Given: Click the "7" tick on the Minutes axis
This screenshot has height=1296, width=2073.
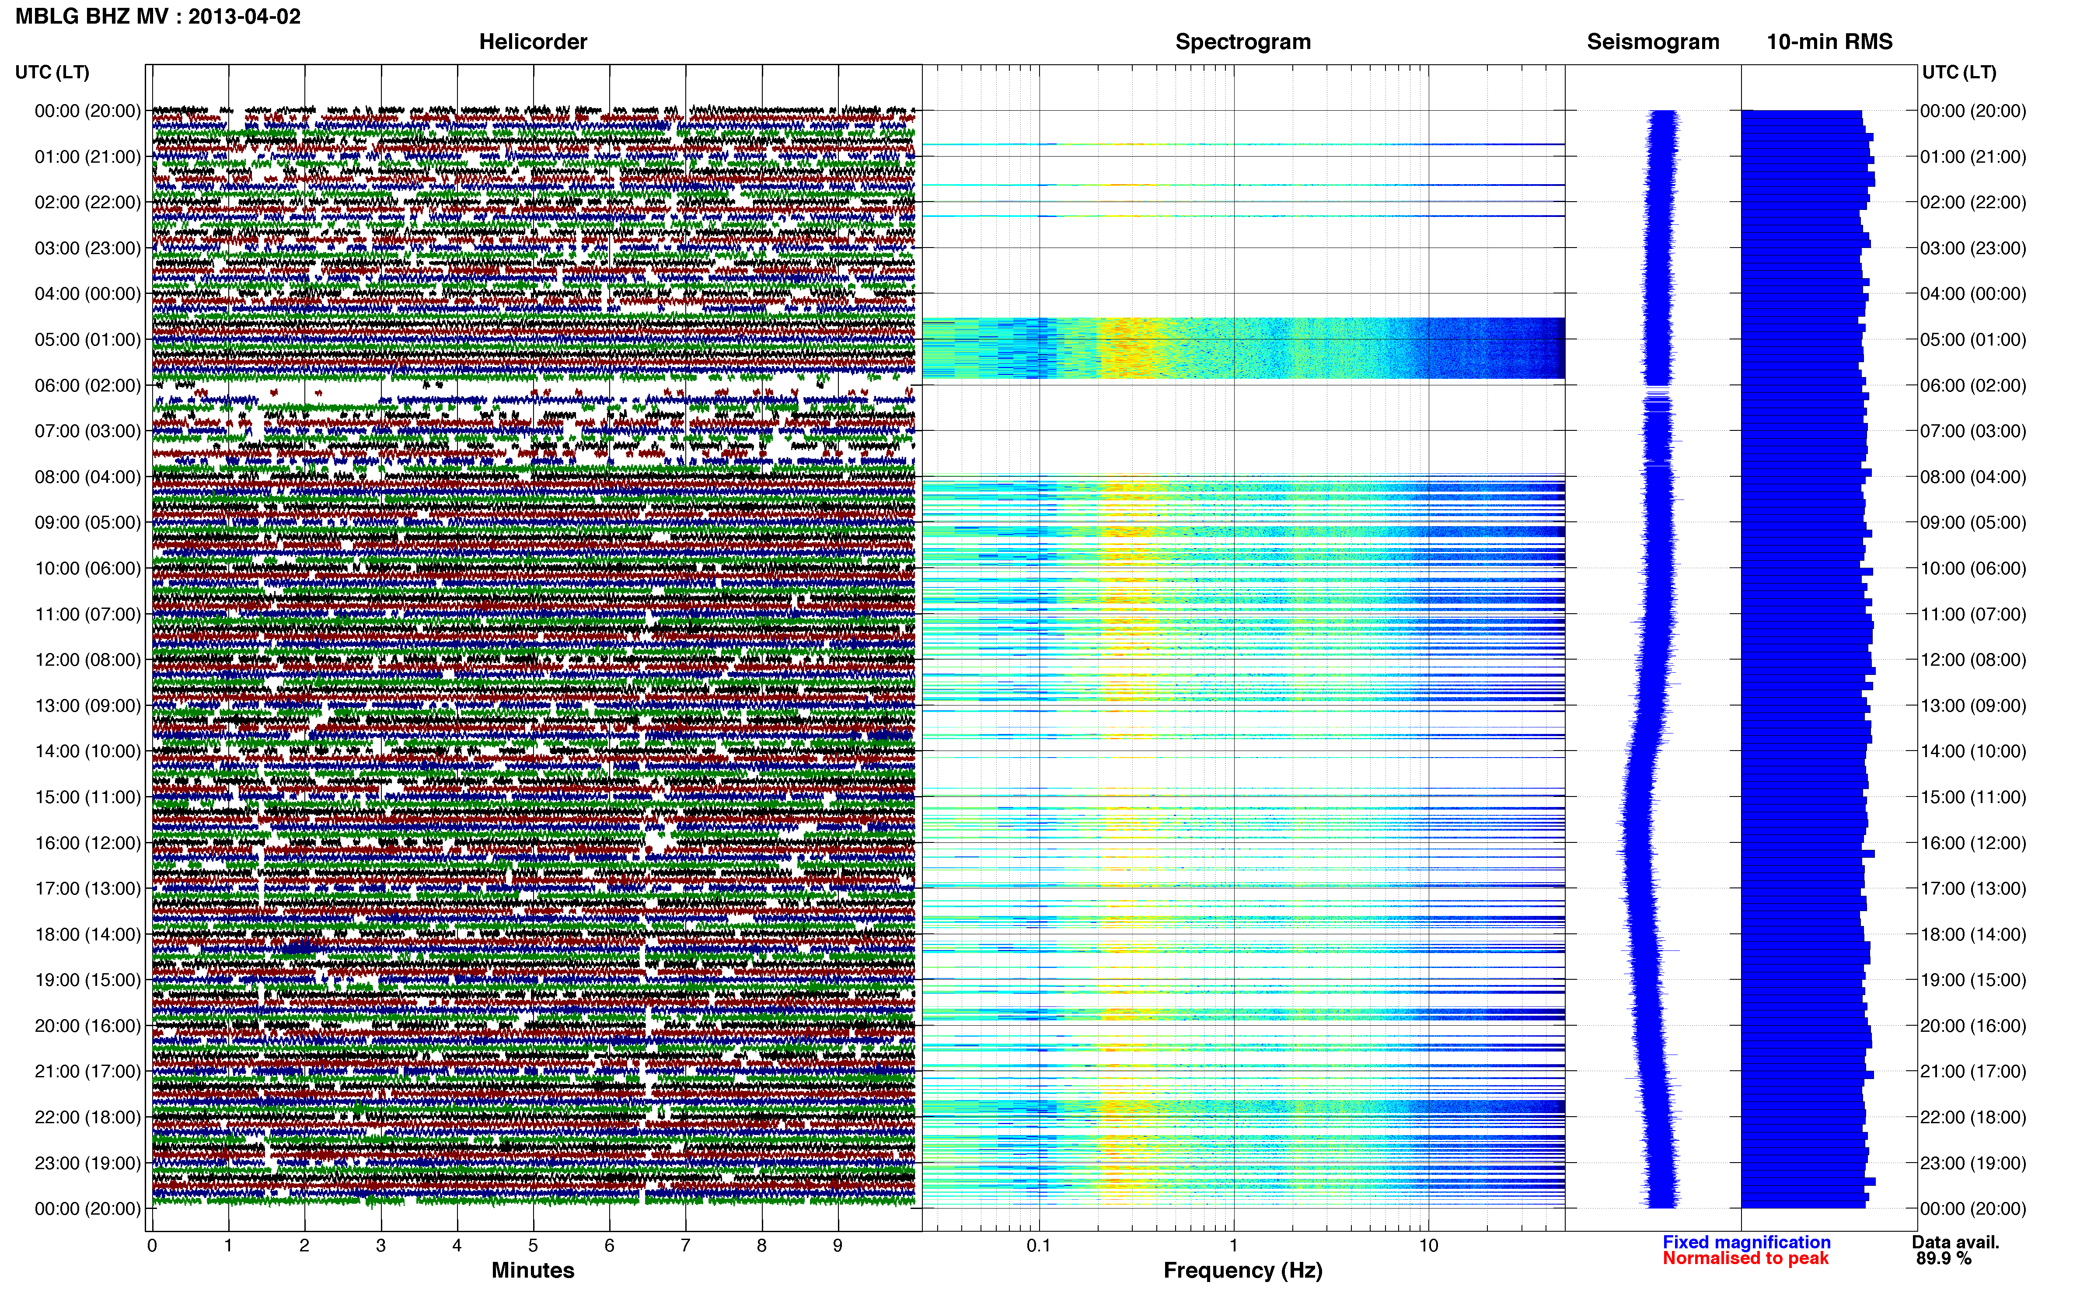Looking at the screenshot, I should click(686, 1245).
